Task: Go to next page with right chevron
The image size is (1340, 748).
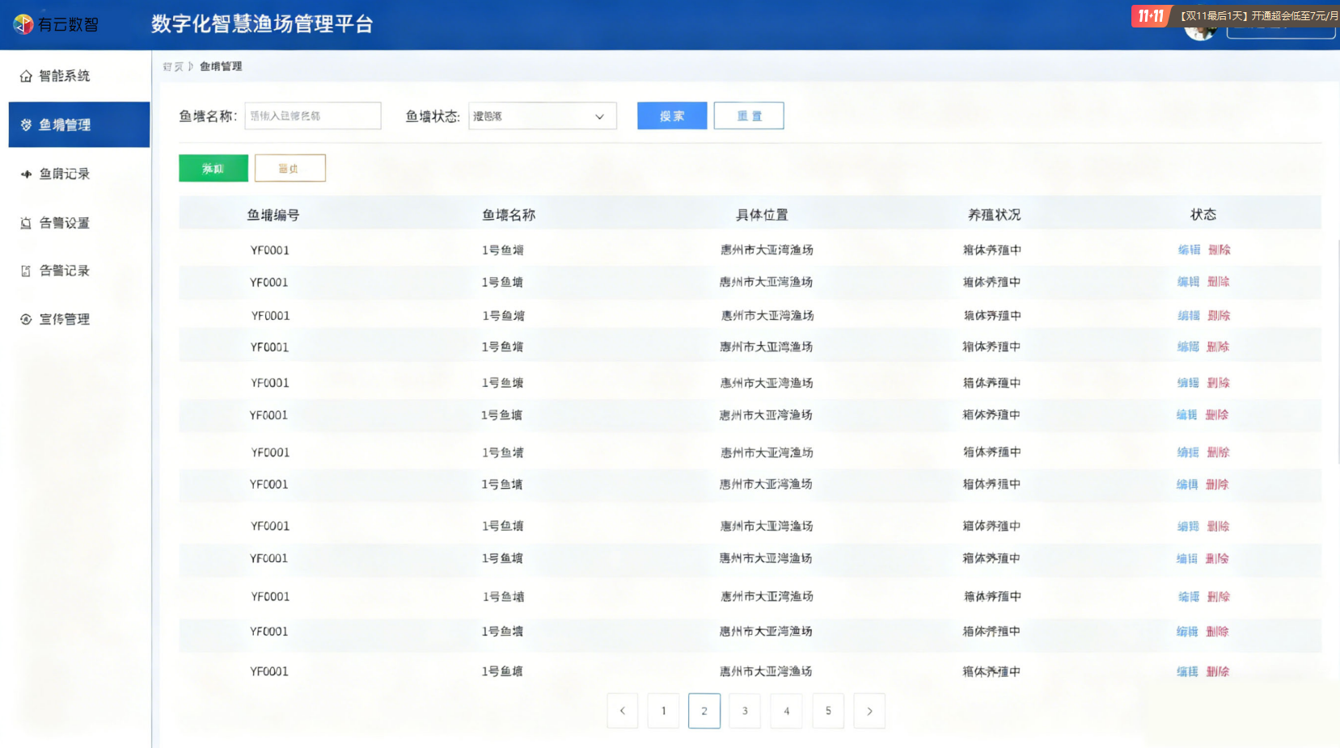Action: 869,711
